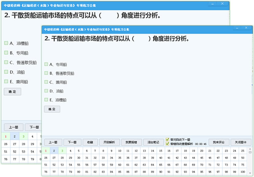254x177 pixels.
Task: Tick option E 兼用船 in back window
Action: (x=6, y=82)
